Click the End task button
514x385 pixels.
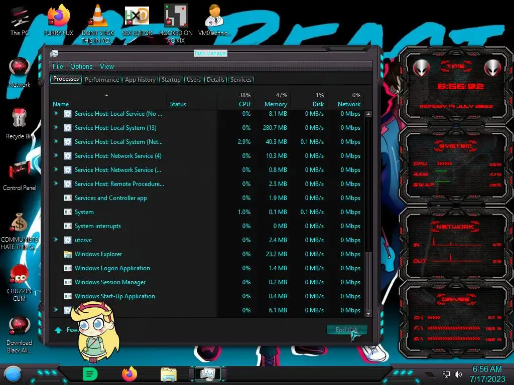pyautogui.click(x=347, y=330)
